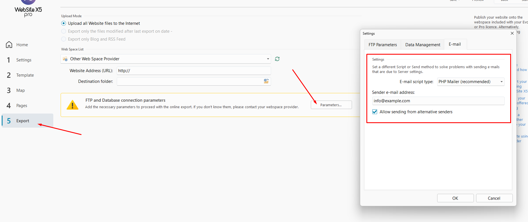Close the Settings dialog with X
This screenshot has height=222, width=528.
pos(512,34)
